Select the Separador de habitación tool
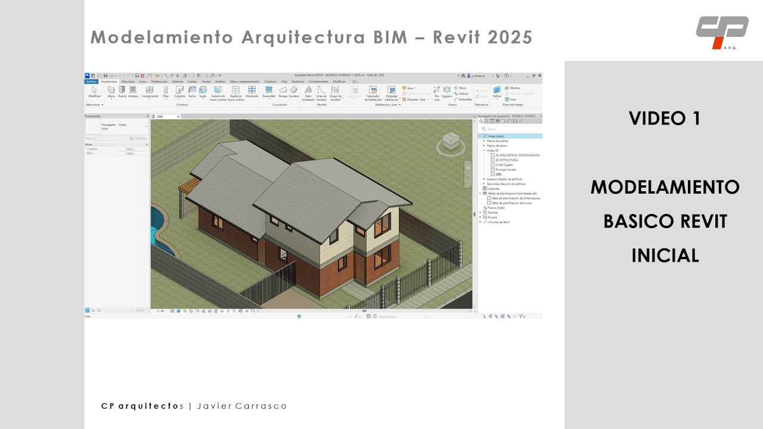Screen dimensions: 763x429 [373, 93]
